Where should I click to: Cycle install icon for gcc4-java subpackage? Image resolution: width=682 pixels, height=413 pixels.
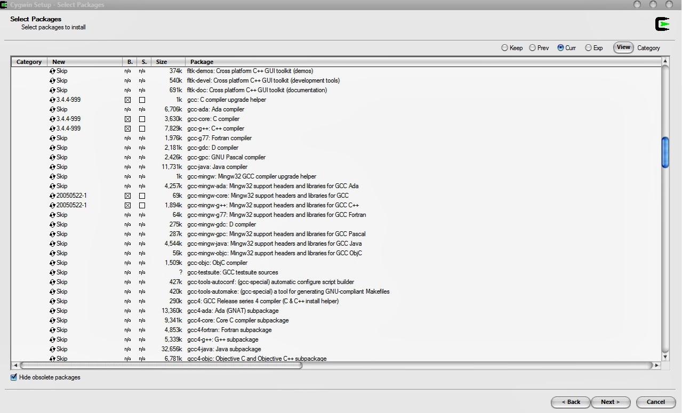[x=53, y=349]
